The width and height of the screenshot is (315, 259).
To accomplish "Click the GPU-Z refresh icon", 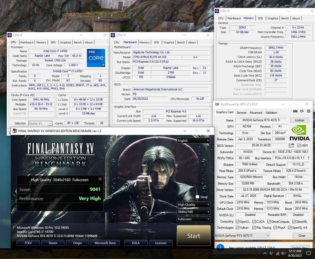I will (x=302, y=111).
